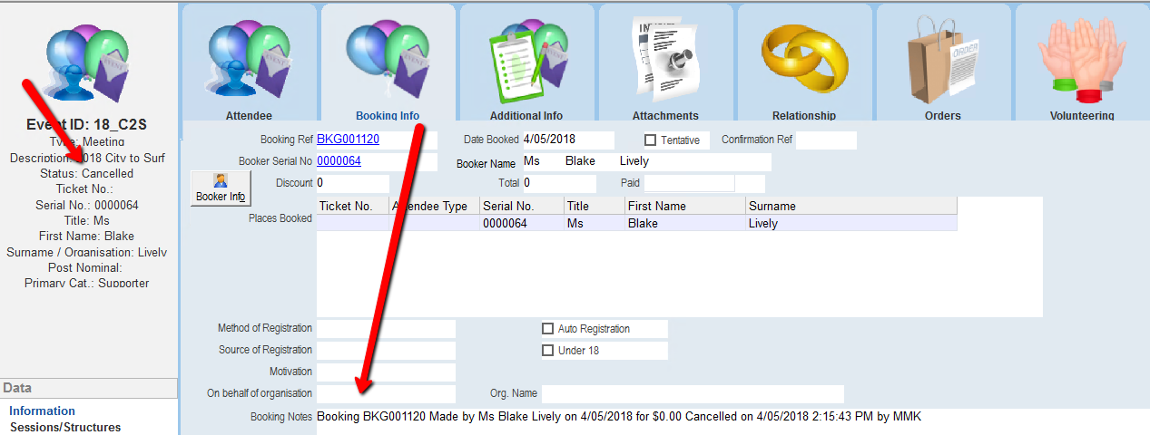1150x435 pixels.
Task: Check the Under 18 checkbox
Action: click(x=547, y=351)
